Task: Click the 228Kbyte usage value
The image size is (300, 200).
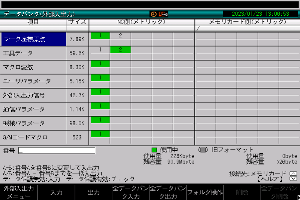Action: 182,156
